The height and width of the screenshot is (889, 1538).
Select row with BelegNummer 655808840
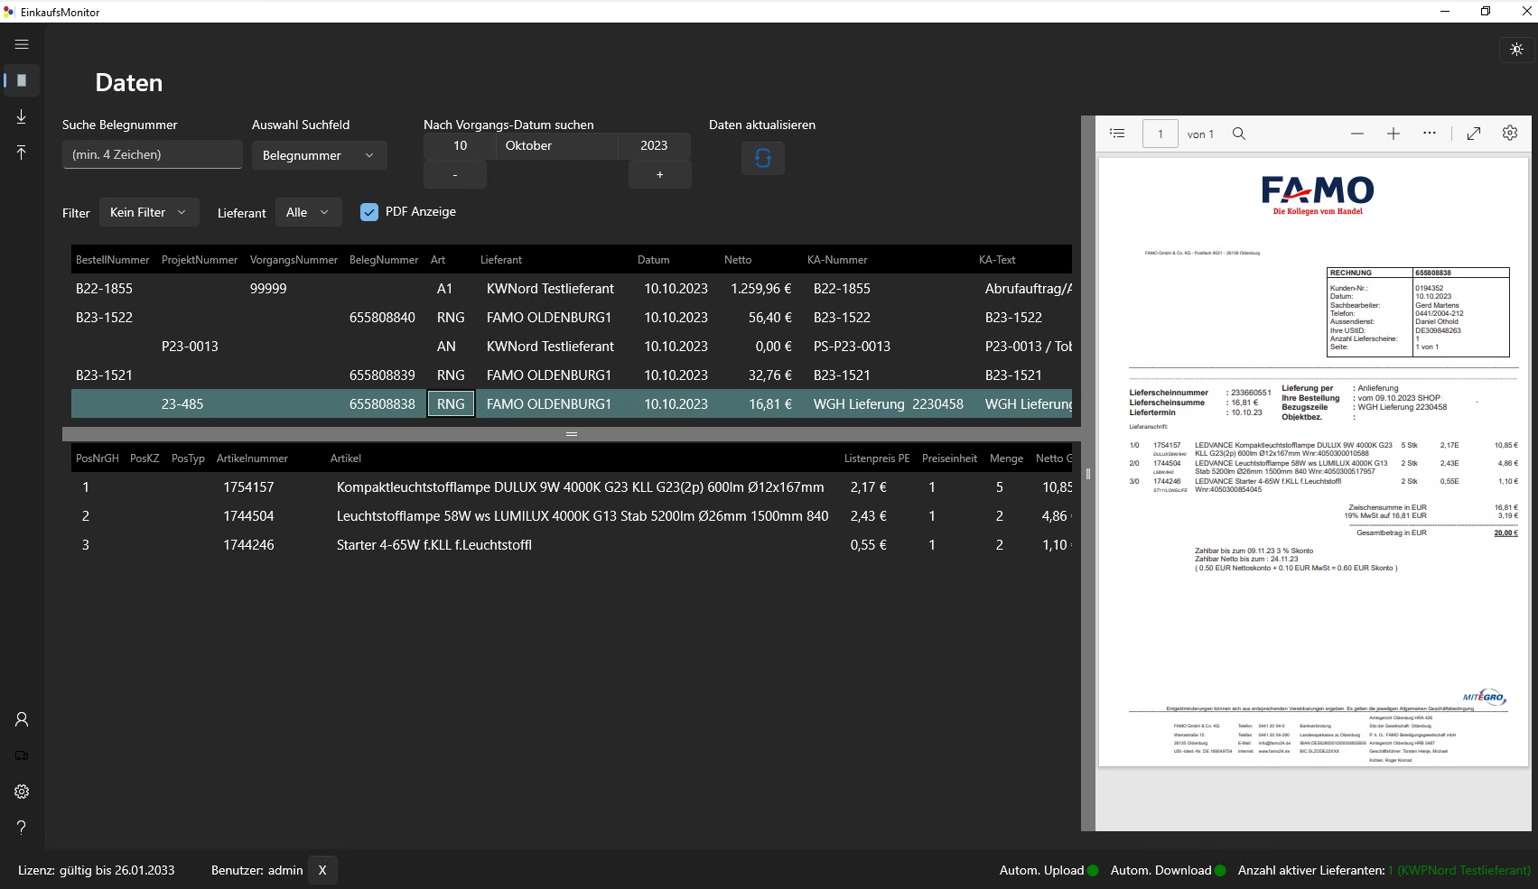pos(572,318)
